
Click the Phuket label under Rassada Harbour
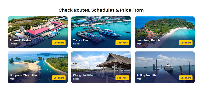click(13, 44)
